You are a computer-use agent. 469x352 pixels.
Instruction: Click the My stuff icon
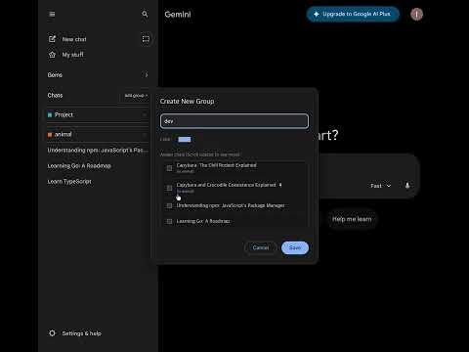52,55
